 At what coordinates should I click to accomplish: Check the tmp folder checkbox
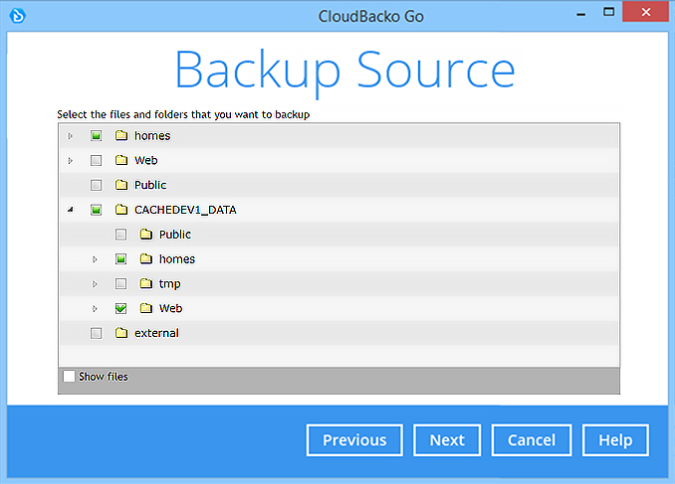pyautogui.click(x=121, y=283)
